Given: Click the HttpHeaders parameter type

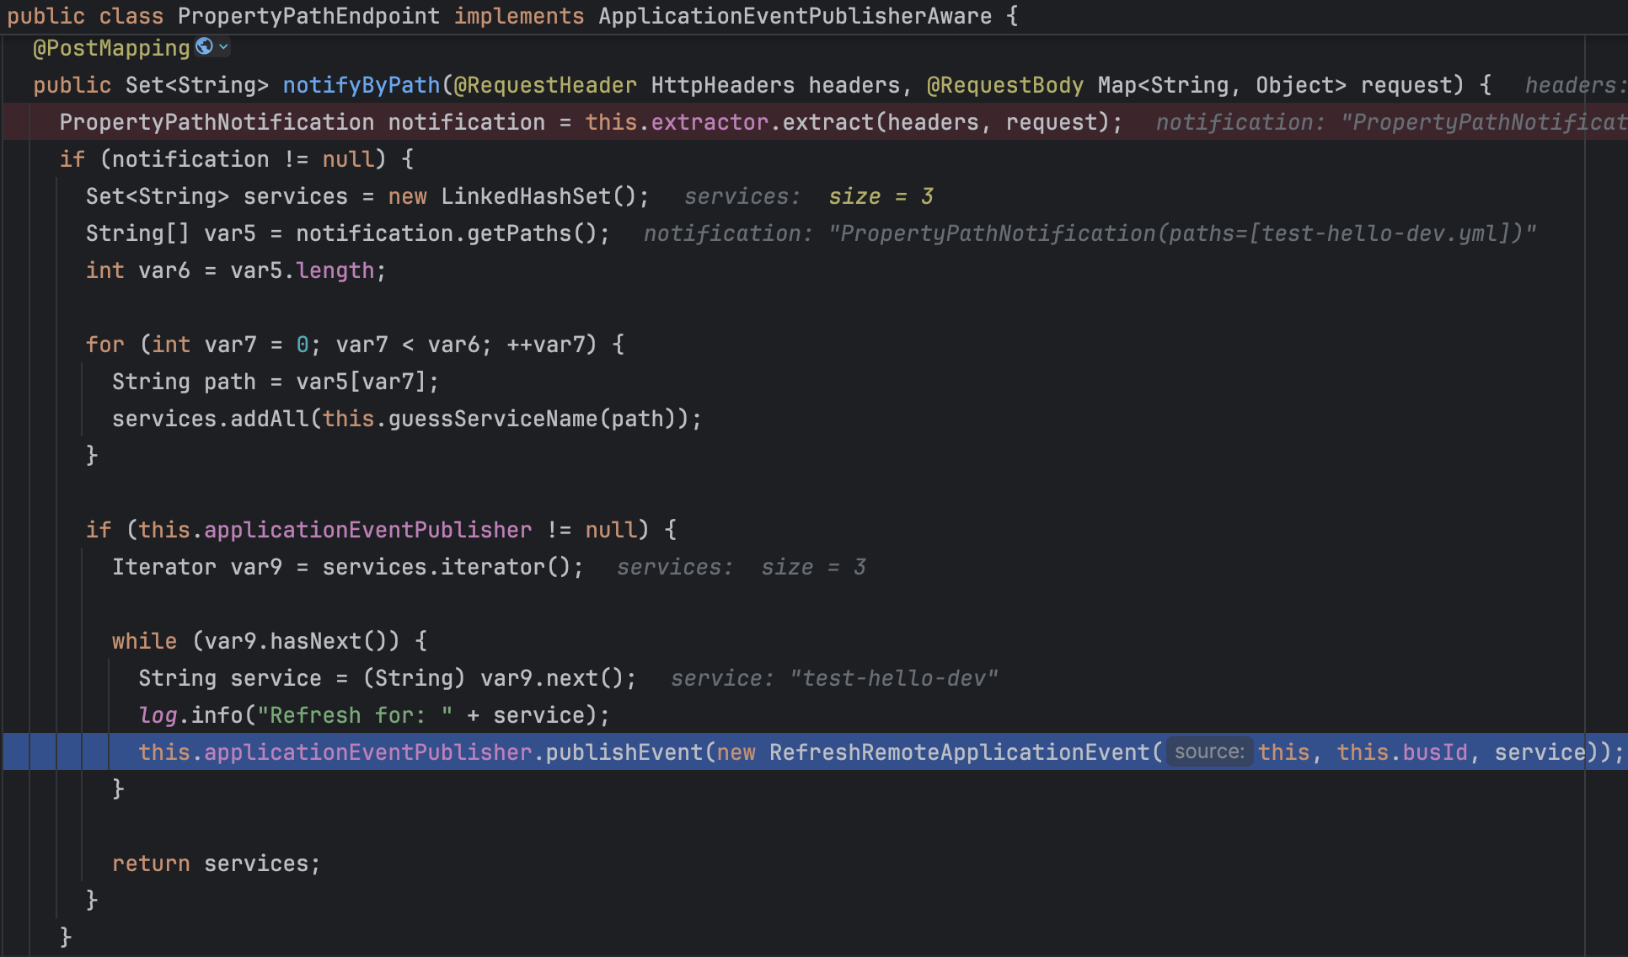Looking at the screenshot, I should [722, 85].
